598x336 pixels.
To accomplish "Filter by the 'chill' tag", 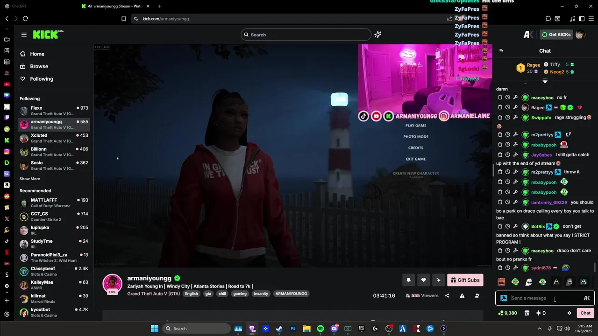I will click(x=222, y=294).
